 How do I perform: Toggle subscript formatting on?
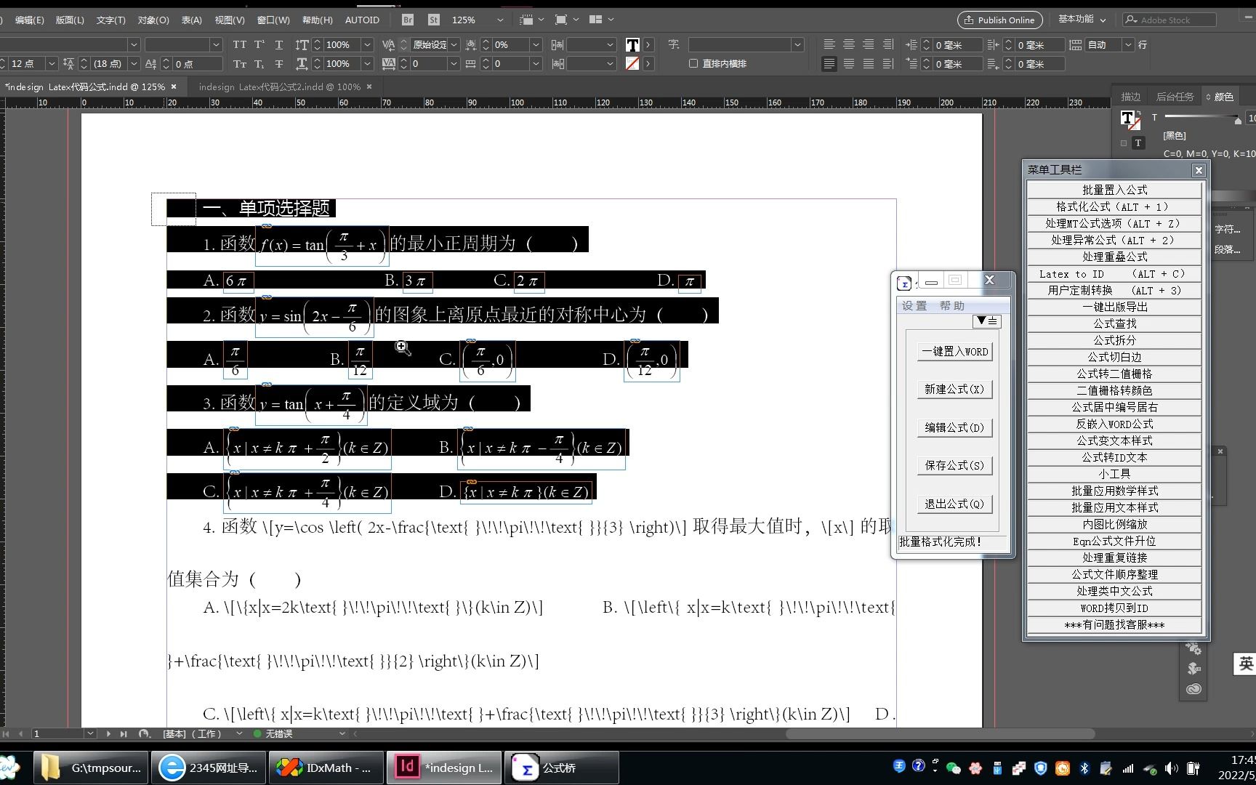259,64
